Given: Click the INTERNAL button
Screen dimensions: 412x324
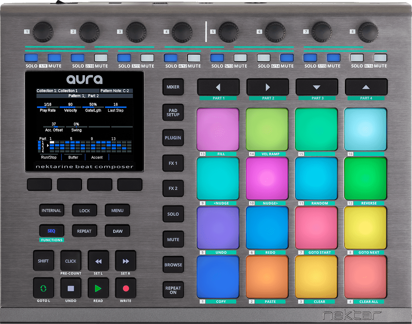Looking at the screenshot, I should (51, 211).
